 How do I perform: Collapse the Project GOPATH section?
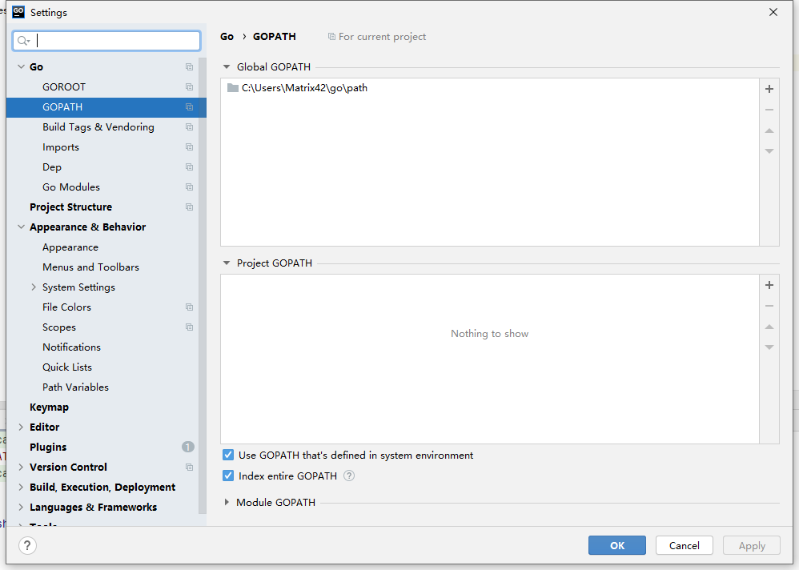click(x=227, y=263)
